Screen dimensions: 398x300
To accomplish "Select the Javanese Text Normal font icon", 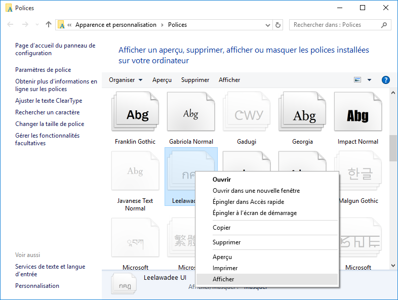I will (x=135, y=170).
